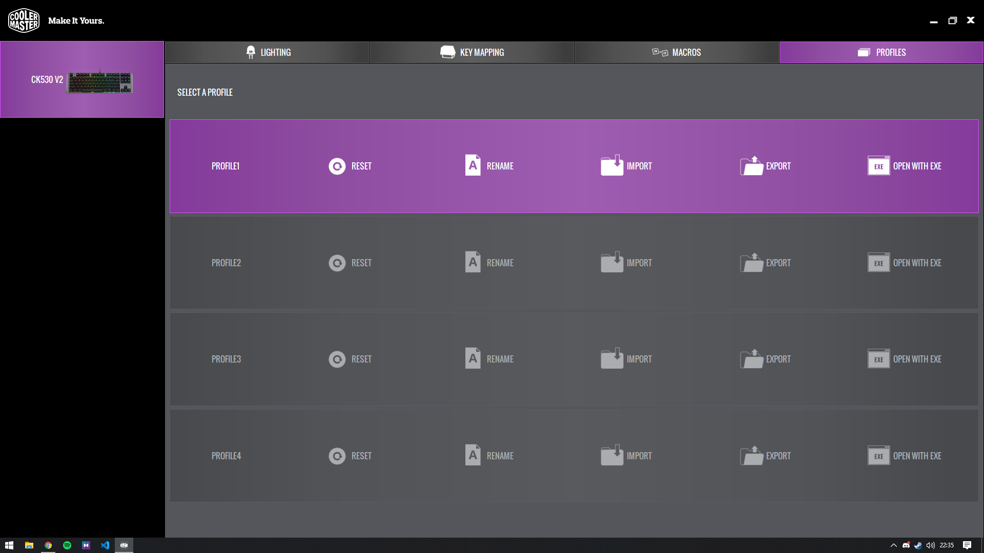Click the Rename icon in the Profile4 row
The height and width of the screenshot is (553, 984).
click(x=473, y=455)
